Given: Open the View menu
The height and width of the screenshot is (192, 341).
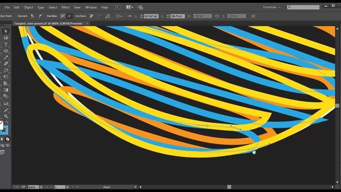Looking at the screenshot, I should tap(77, 7).
